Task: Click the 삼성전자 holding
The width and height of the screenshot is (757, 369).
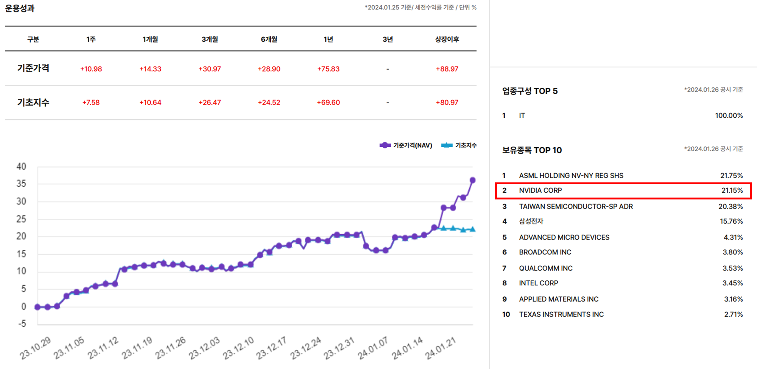Action: click(x=531, y=221)
